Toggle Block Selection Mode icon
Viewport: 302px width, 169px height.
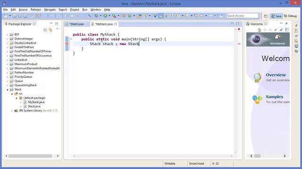[166, 16]
